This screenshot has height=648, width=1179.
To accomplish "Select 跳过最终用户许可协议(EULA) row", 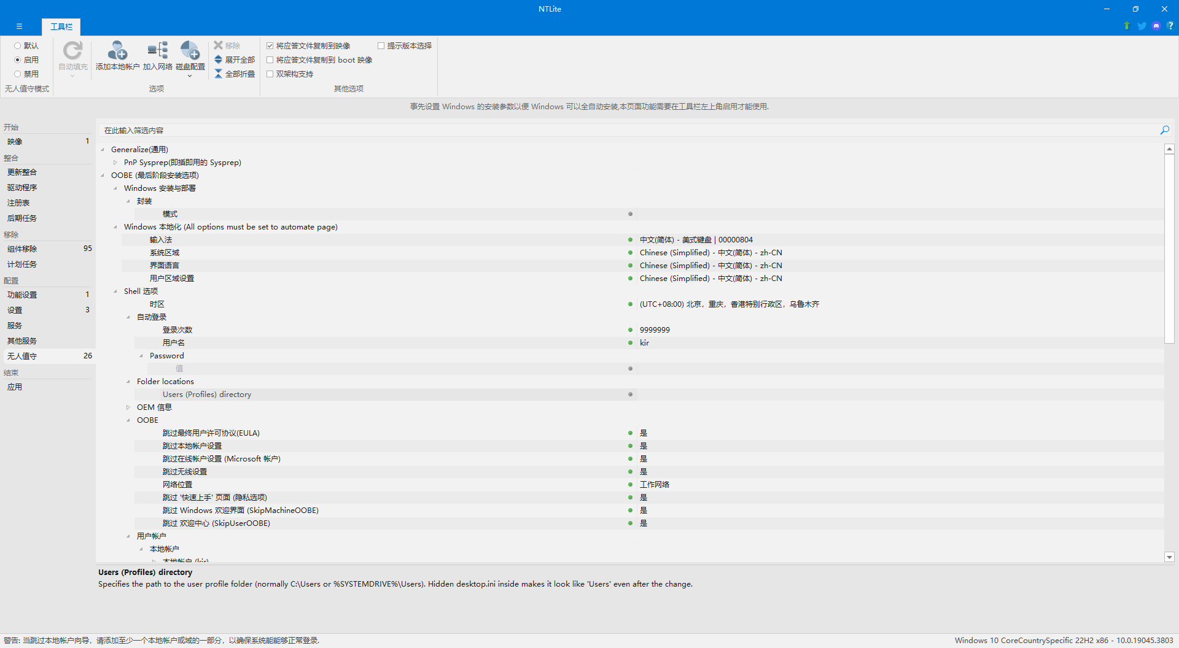I will tap(649, 433).
